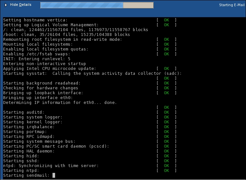
Task: Click 'Enabling /etc/fstab swaps:' line
Action: [37, 54]
